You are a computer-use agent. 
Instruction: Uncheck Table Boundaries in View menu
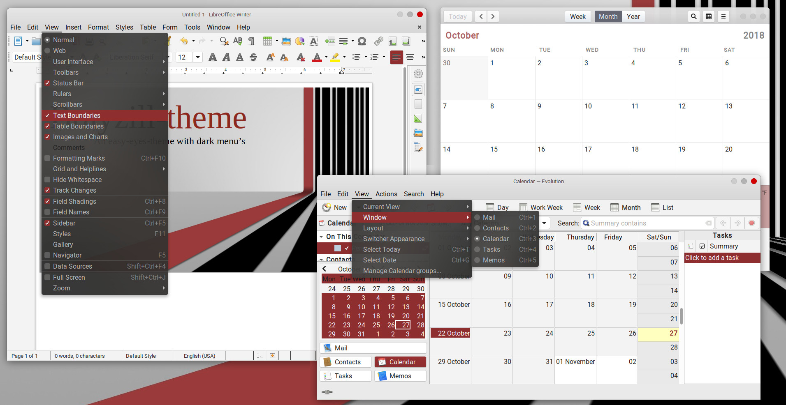coord(47,126)
